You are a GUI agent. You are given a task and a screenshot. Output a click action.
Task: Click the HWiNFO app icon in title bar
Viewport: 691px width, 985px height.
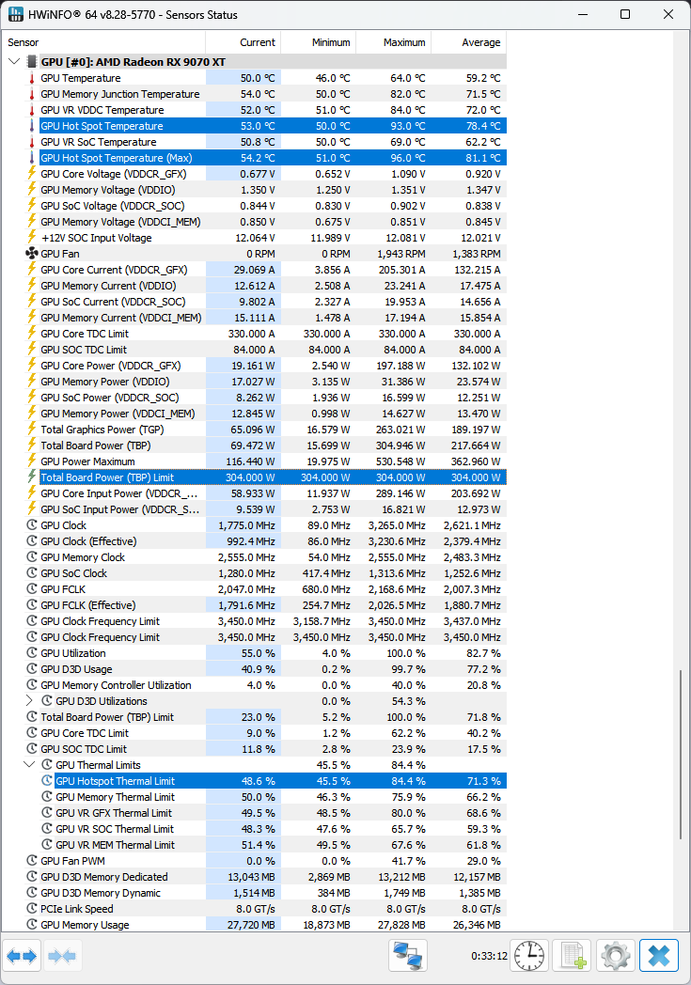pyautogui.click(x=15, y=14)
